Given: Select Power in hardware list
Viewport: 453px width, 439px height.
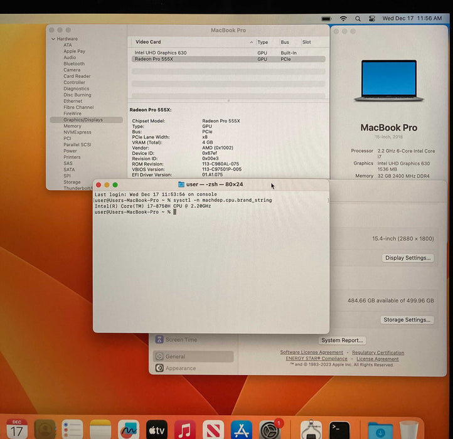Looking at the screenshot, I should 70,151.
